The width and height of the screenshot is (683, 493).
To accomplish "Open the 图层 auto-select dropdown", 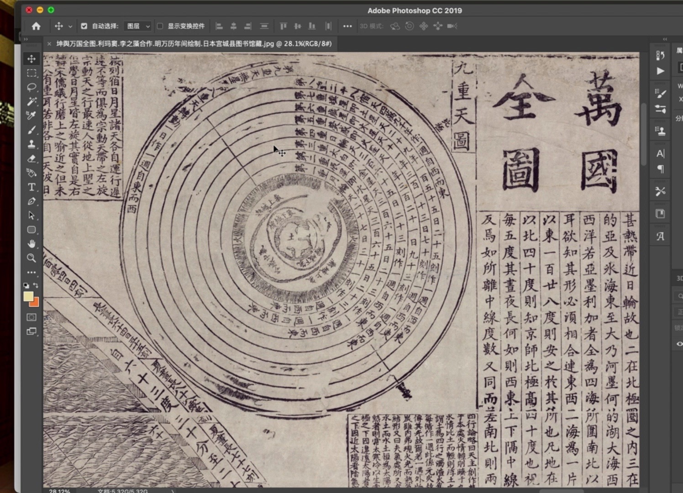I will (x=137, y=26).
